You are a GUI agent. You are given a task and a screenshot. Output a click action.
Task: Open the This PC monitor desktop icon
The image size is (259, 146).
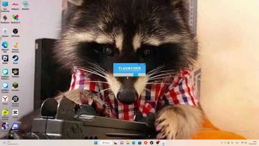click(5, 6)
